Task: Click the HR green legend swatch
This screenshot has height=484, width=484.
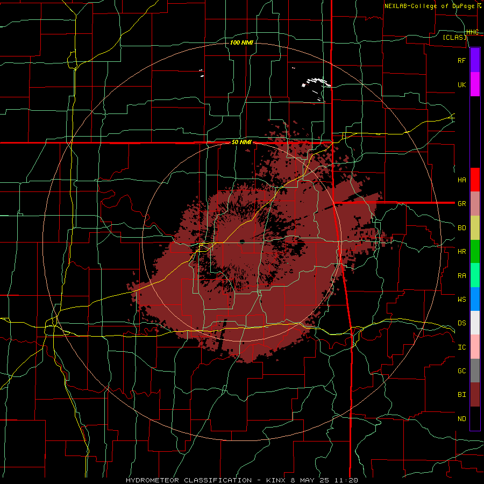Action: coord(475,252)
